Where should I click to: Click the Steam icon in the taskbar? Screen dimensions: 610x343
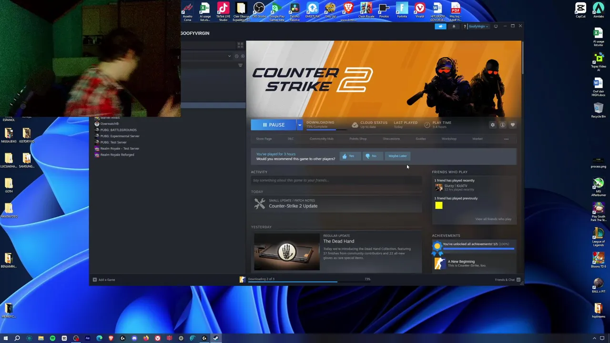pyautogui.click(x=216, y=338)
